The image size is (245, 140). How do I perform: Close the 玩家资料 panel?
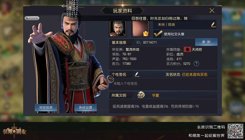tap(212, 11)
